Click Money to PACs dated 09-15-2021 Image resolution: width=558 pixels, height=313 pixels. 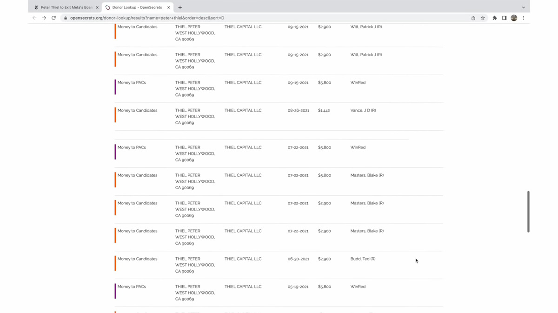[x=132, y=83]
